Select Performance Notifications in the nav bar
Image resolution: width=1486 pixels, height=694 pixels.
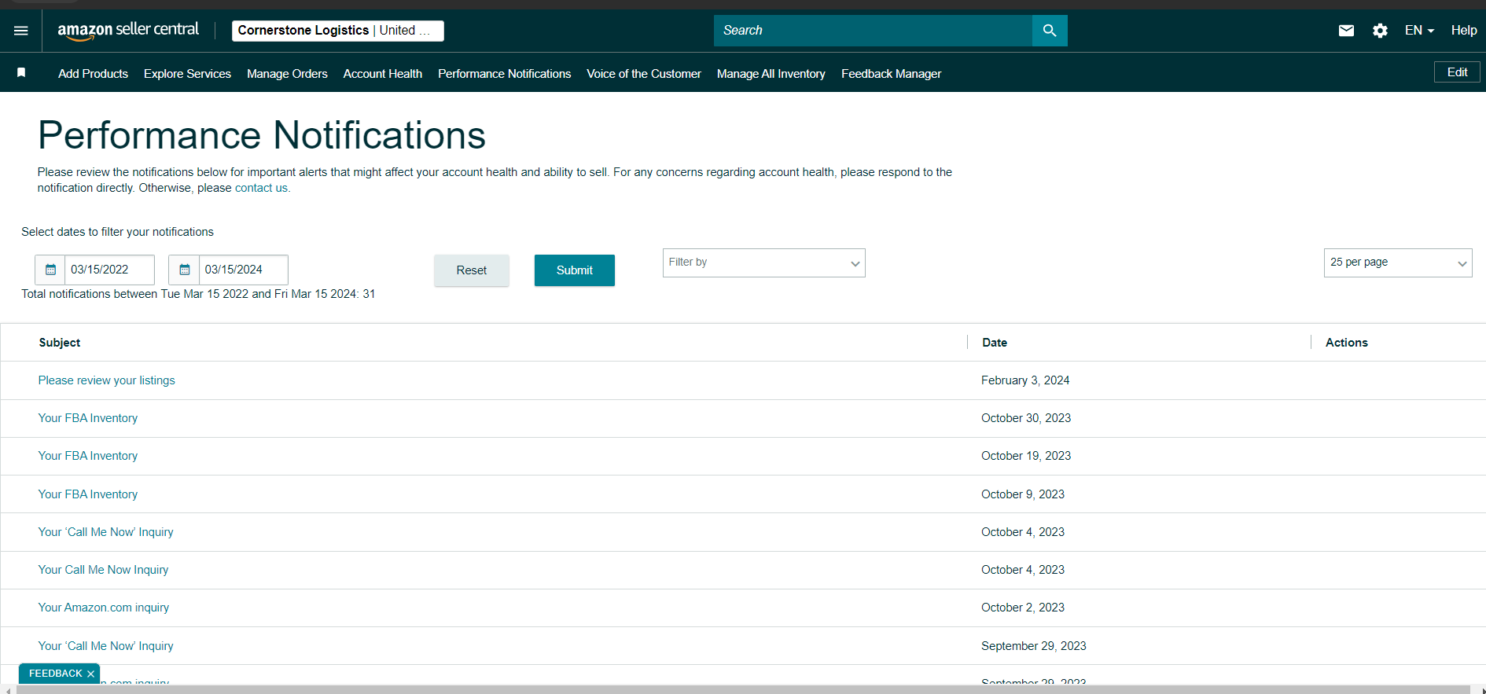[x=504, y=73]
